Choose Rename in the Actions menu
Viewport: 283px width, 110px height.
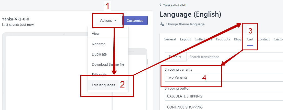pyautogui.click(x=99, y=44)
